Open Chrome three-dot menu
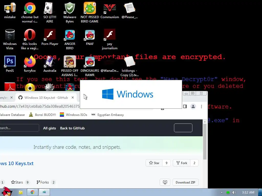Screen dimensions: 262x196 pyautogui.click(x=202, y=106)
